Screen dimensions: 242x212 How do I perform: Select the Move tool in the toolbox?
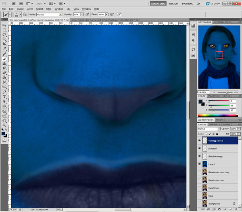pyautogui.click(x=4, y=25)
